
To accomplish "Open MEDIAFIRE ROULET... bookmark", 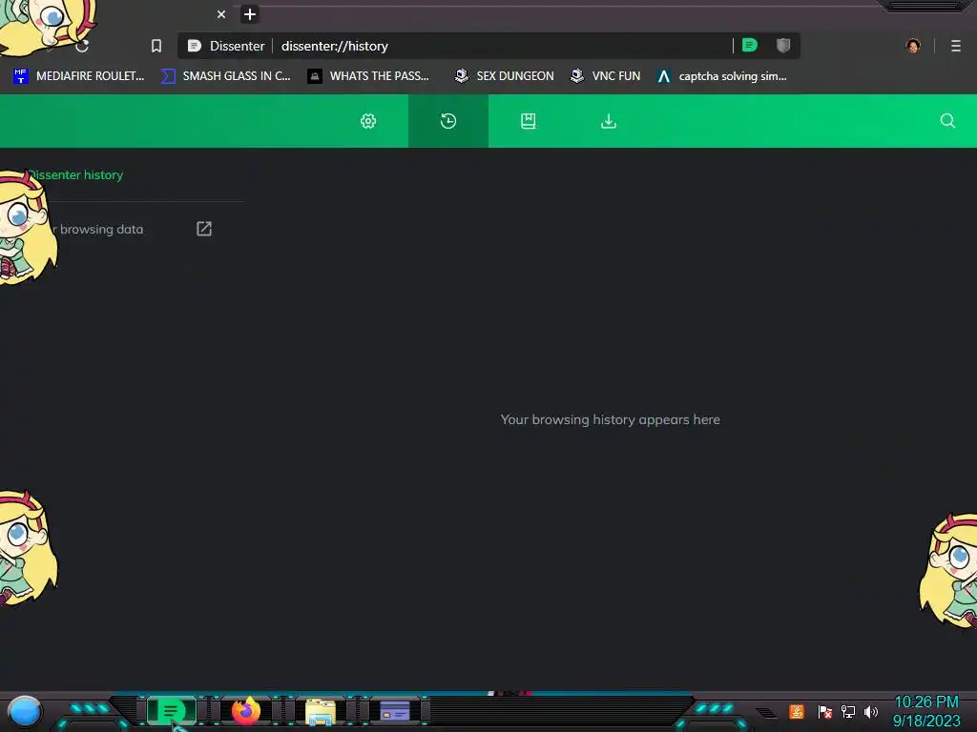I will pyautogui.click(x=79, y=76).
